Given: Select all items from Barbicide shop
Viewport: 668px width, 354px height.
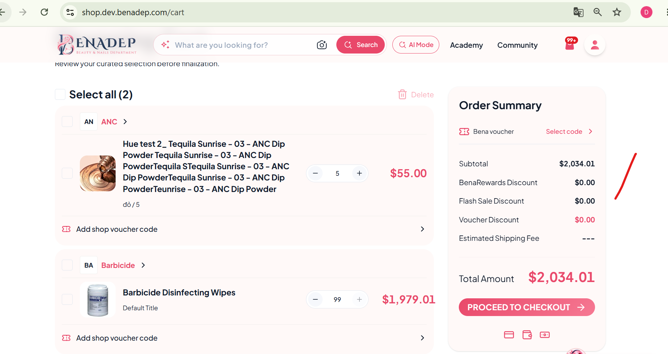Looking at the screenshot, I should pos(67,265).
